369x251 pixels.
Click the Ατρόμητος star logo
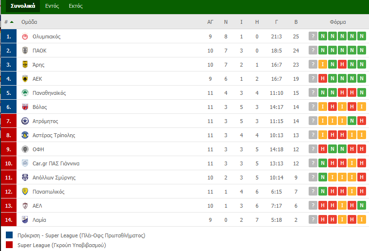[25, 121]
